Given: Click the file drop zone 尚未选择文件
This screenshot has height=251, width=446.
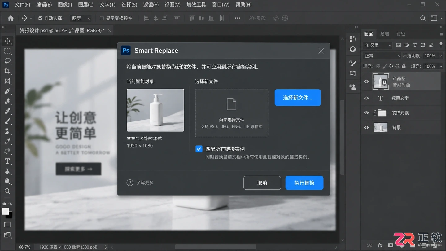Looking at the screenshot, I should point(232,113).
